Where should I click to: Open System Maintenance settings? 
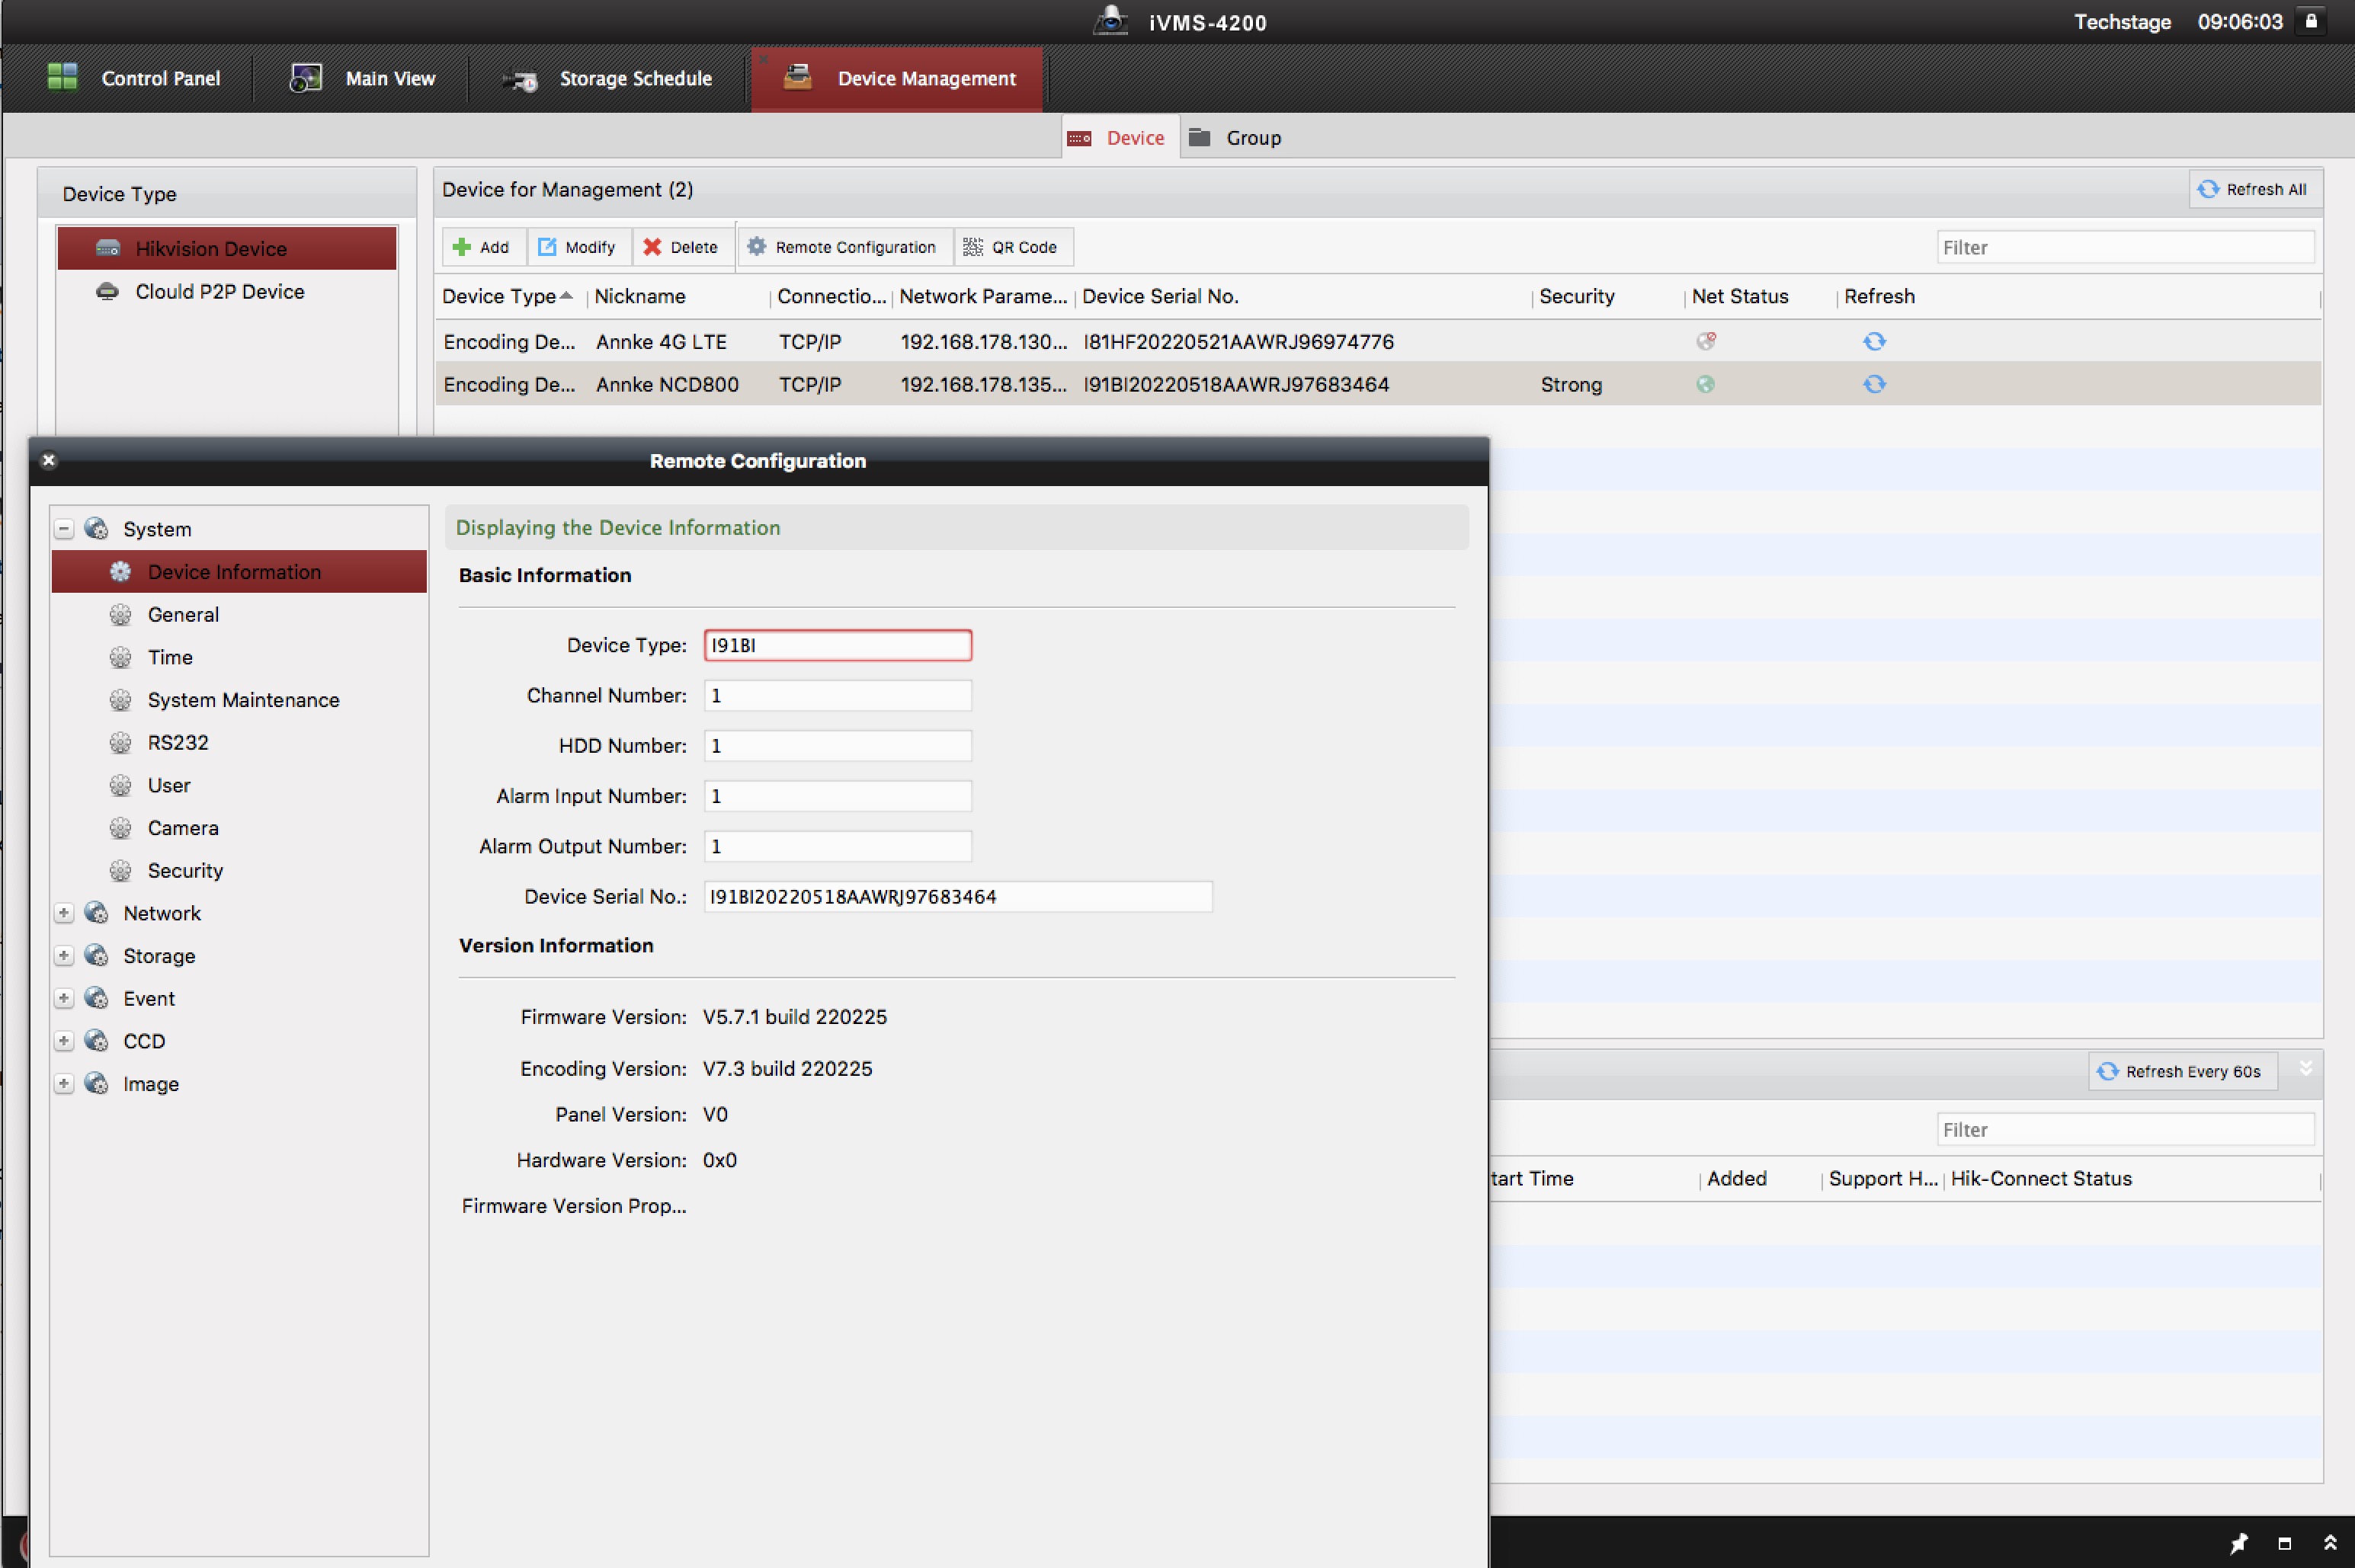(243, 700)
